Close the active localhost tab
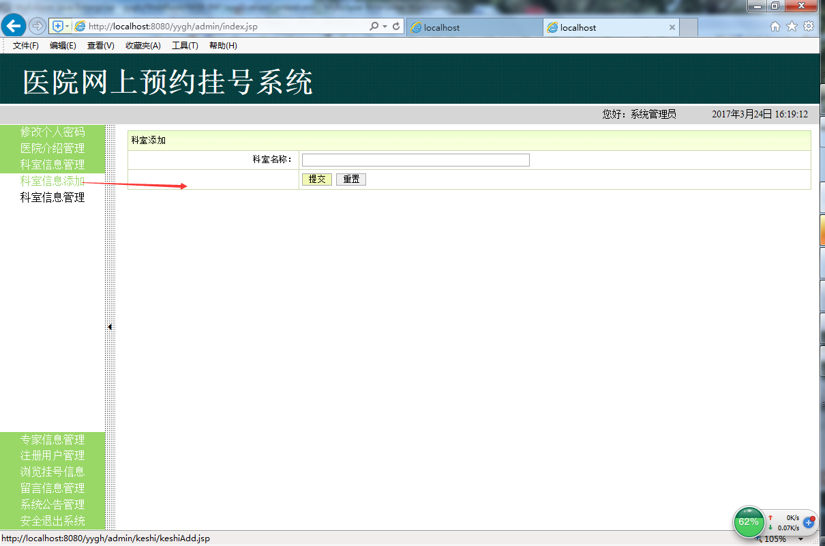 tap(672, 27)
